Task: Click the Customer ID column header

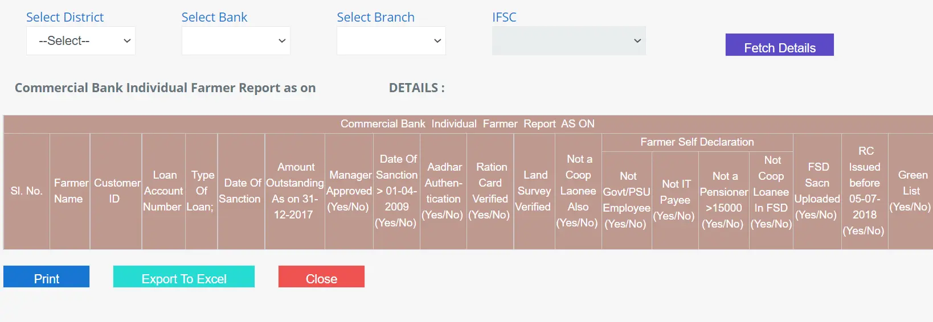Action: tap(116, 191)
